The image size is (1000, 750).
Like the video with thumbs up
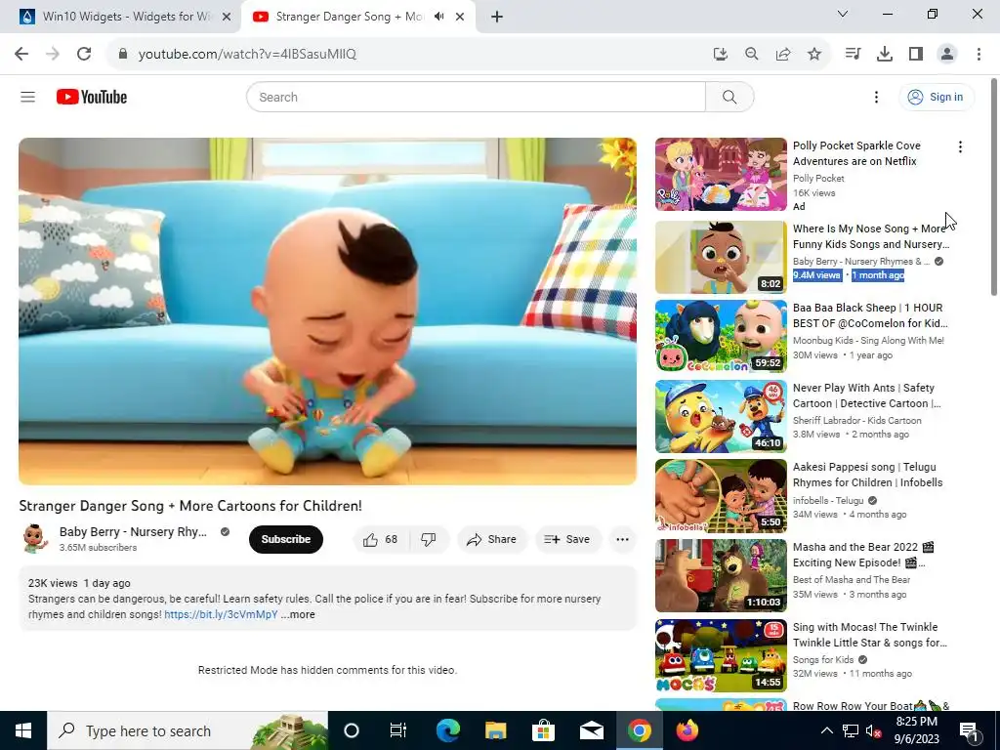coord(382,539)
